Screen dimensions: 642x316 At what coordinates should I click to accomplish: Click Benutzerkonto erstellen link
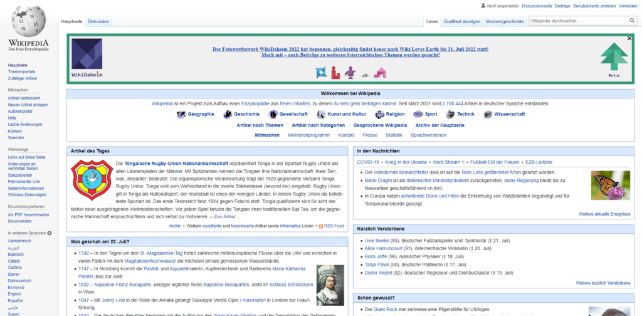[594, 6]
